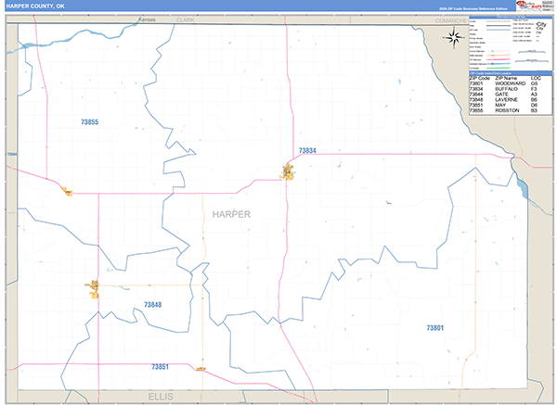The width and height of the screenshot is (557, 405).
Task: Click the BUFFALO row in the ZIP index
Action: click(511, 89)
